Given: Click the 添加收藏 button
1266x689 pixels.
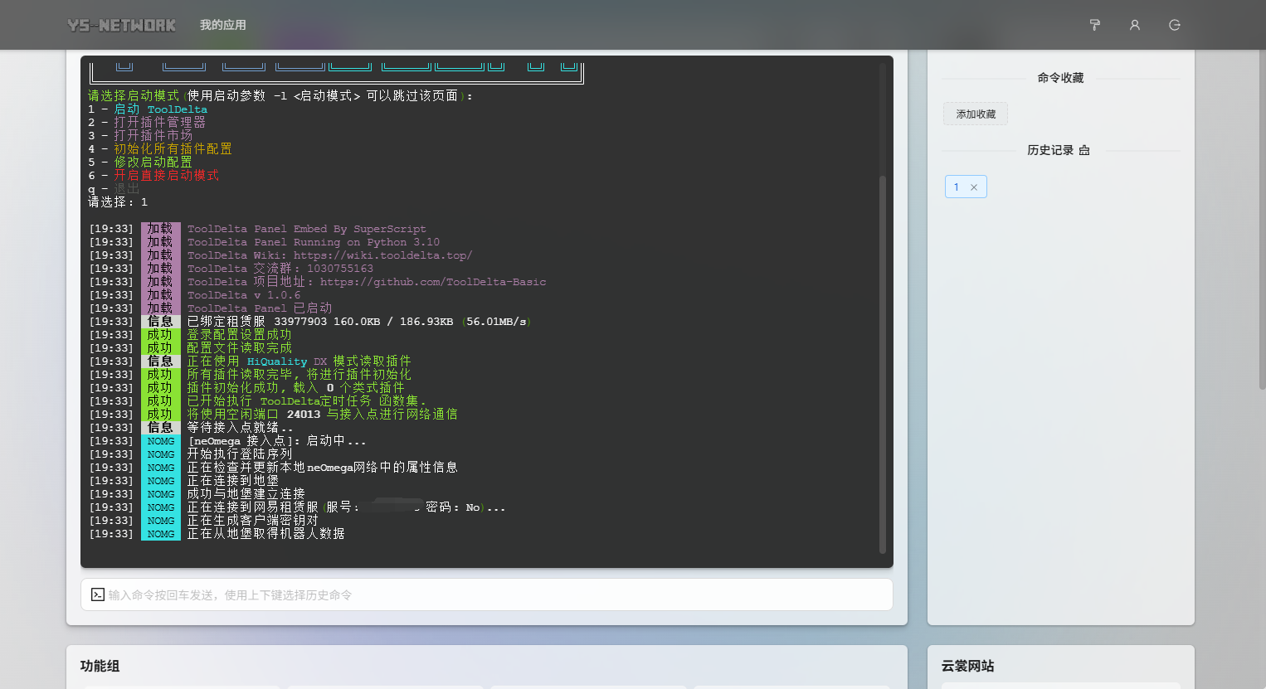Looking at the screenshot, I should point(976,114).
